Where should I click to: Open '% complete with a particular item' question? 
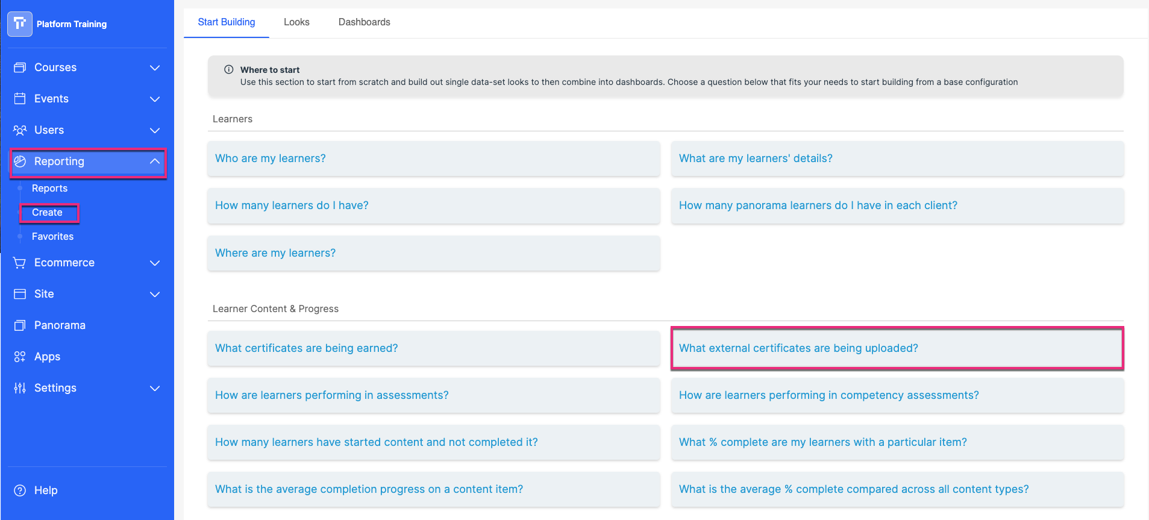(x=898, y=442)
